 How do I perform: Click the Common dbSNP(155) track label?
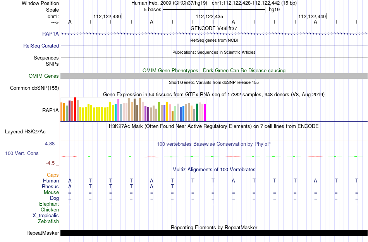[x=34, y=88]
